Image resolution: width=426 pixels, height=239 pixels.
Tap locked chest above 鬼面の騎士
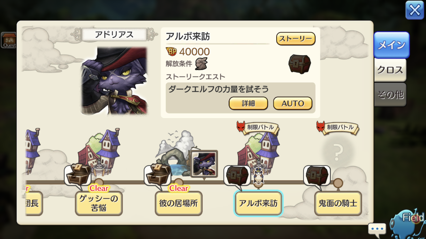click(x=317, y=175)
